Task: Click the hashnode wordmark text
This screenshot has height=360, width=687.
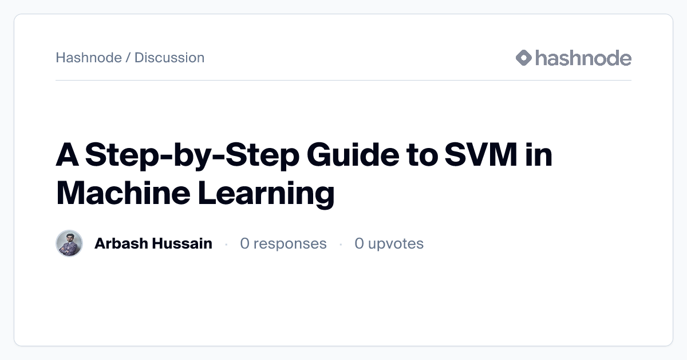Action: point(583,58)
